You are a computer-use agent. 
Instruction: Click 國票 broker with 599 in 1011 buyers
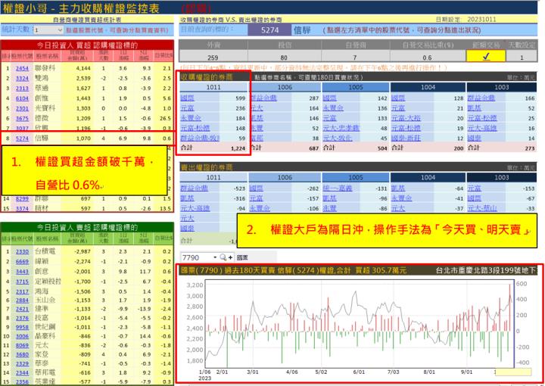tap(188, 98)
